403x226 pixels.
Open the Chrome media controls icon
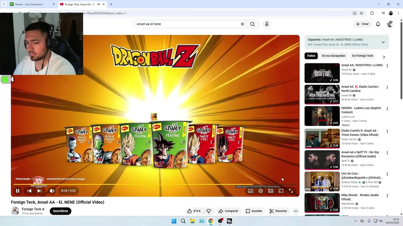click(383, 13)
